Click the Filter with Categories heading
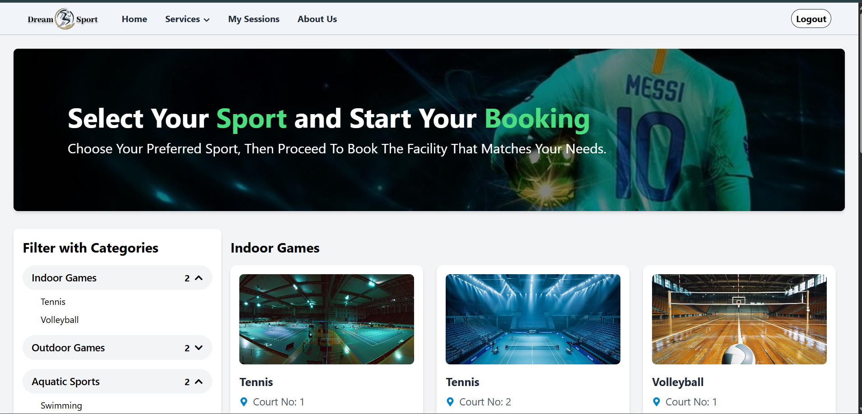Image resolution: width=862 pixels, height=414 pixels. pos(91,248)
